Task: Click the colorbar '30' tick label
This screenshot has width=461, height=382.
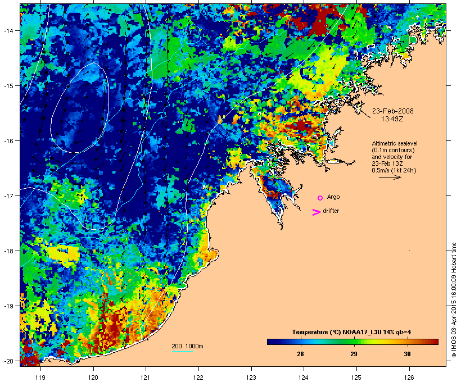Action: click(407, 354)
